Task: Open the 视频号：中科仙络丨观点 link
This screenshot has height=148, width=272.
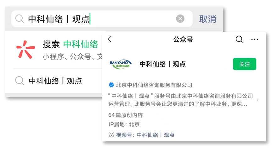Action: click(145, 135)
